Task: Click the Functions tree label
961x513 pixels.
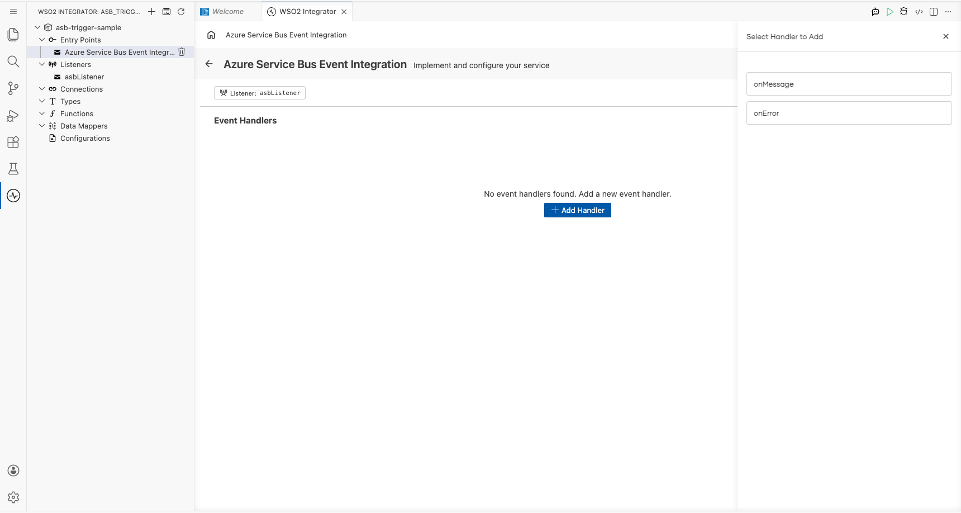Action: [77, 113]
